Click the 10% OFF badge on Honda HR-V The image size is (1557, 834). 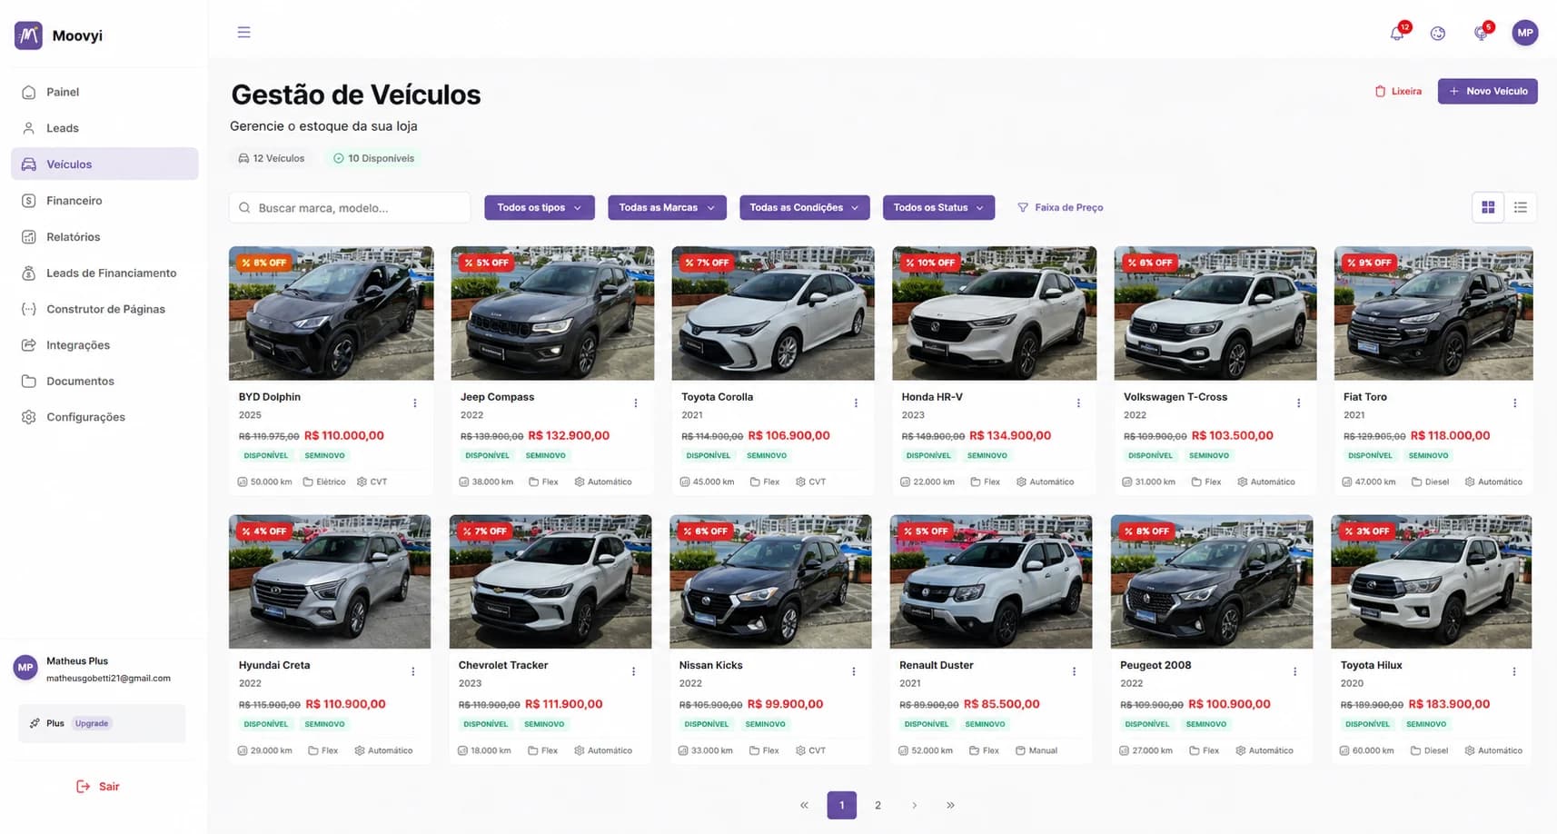click(929, 263)
